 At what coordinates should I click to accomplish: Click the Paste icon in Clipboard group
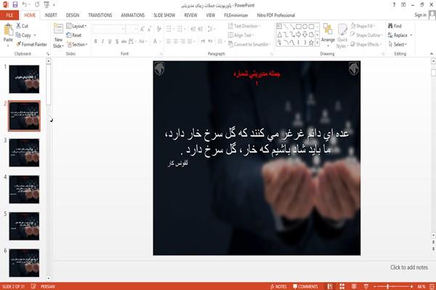click(x=8, y=31)
